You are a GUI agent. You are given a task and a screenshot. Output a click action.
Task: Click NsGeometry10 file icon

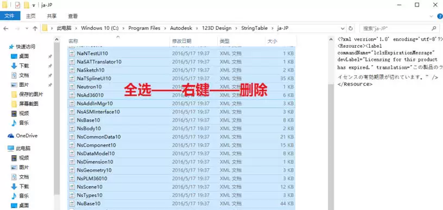72,170
